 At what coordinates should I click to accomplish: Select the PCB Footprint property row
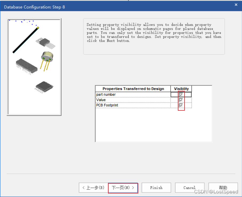tap(133, 105)
